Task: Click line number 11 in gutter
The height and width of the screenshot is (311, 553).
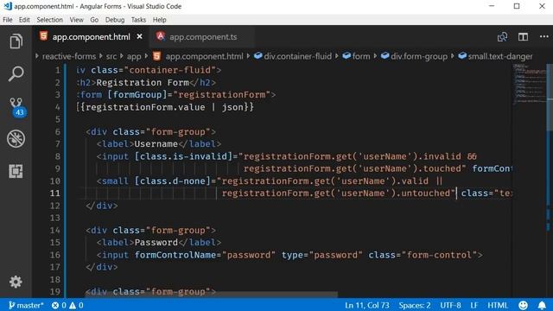Action: 55,194
